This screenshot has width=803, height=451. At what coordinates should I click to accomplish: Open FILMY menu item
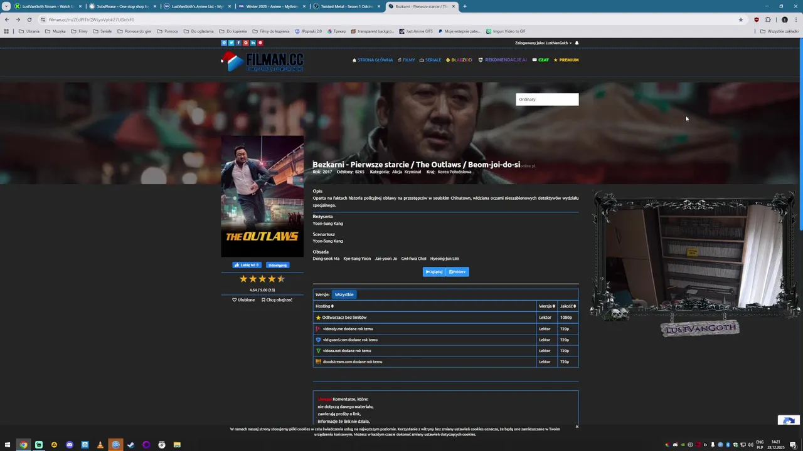[406, 60]
